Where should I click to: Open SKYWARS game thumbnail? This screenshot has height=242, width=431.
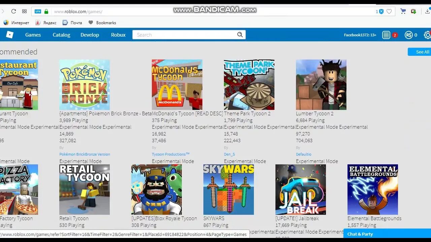coord(229,190)
